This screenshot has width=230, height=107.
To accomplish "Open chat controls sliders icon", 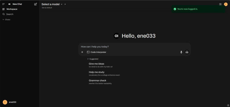I will pos(220,4).
